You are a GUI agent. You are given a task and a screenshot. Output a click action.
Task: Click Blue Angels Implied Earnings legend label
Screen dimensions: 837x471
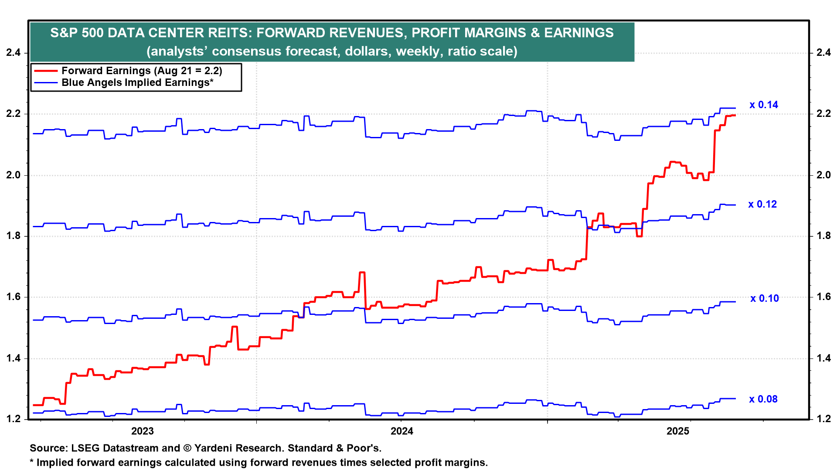137,82
